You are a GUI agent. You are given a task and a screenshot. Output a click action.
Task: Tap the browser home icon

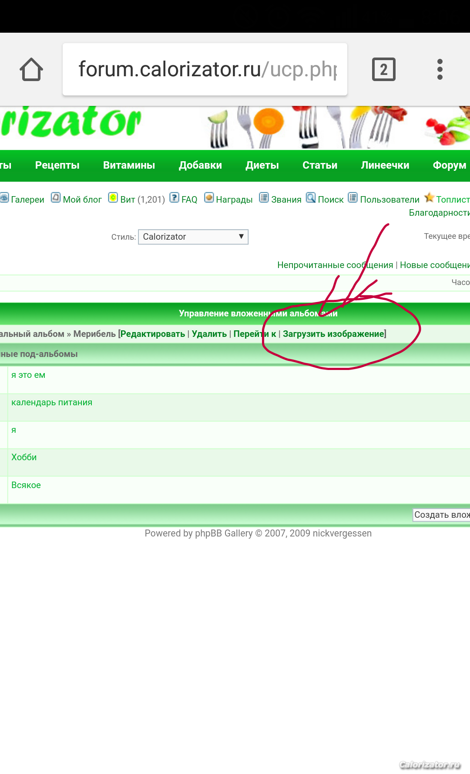(x=31, y=69)
